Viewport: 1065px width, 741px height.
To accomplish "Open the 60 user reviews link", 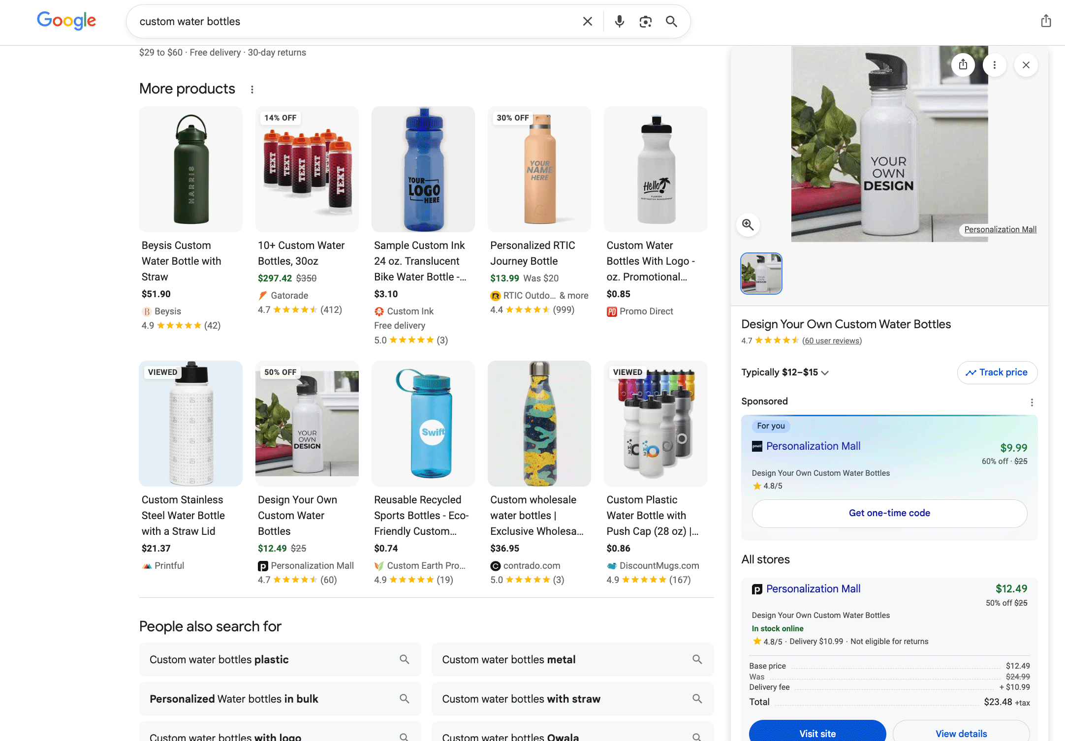I will coord(832,340).
